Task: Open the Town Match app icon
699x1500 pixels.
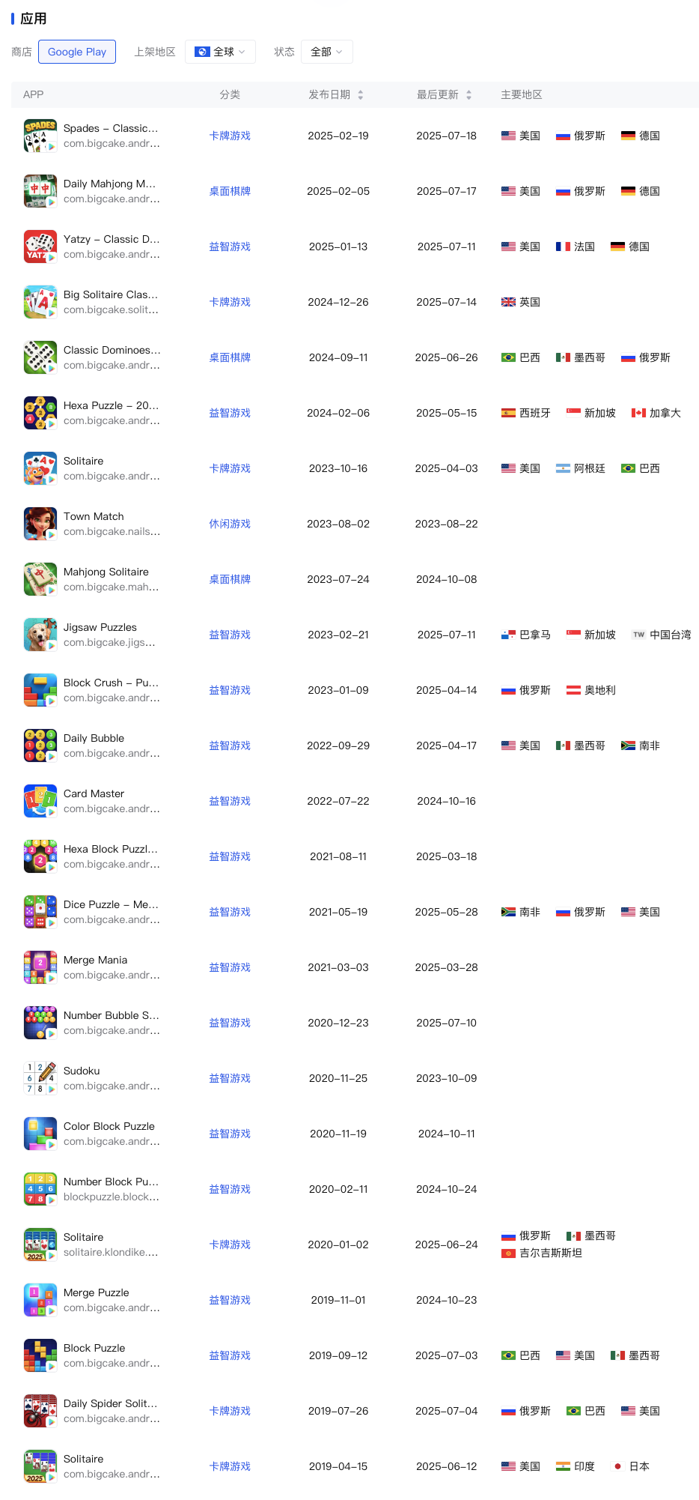Action: (x=40, y=524)
